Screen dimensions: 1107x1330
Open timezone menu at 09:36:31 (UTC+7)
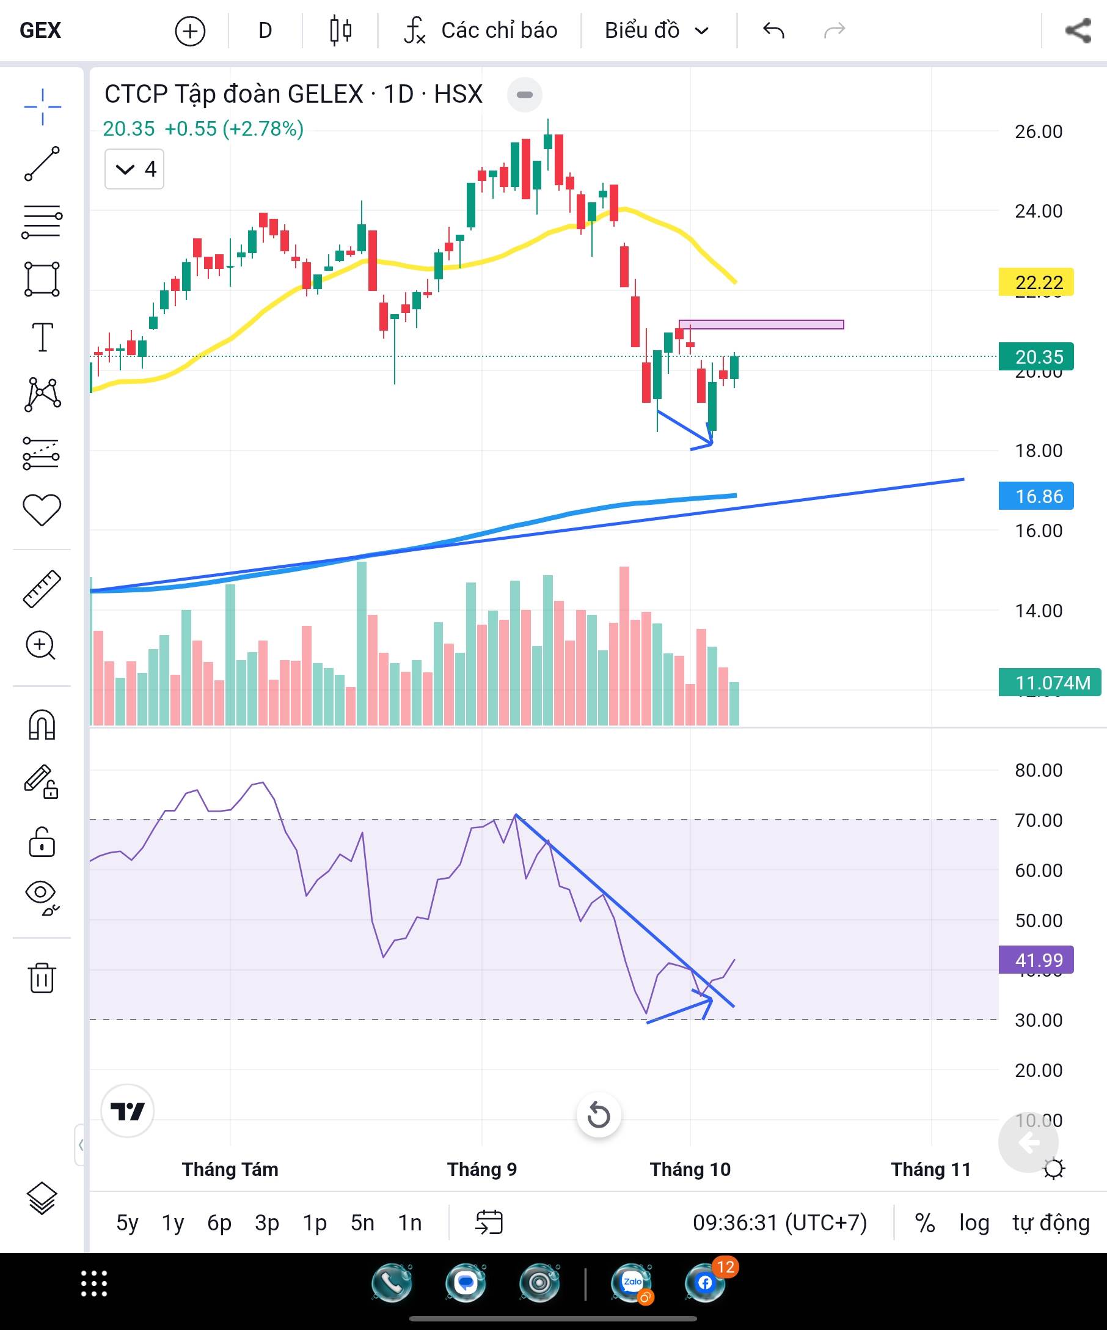point(780,1223)
